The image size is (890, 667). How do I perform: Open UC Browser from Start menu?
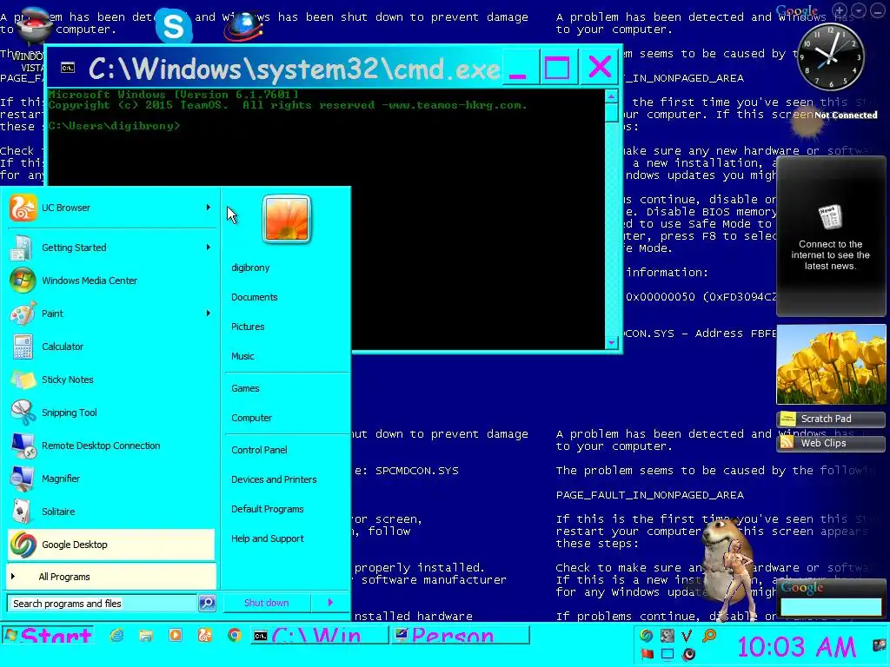pyautogui.click(x=110, y=208)
